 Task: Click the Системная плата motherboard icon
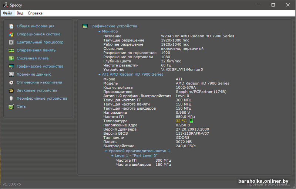[11, 58]
